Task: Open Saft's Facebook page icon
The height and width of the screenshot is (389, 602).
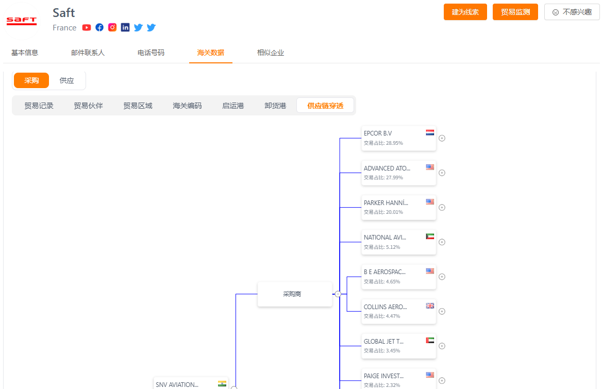Action: [99, 28]
